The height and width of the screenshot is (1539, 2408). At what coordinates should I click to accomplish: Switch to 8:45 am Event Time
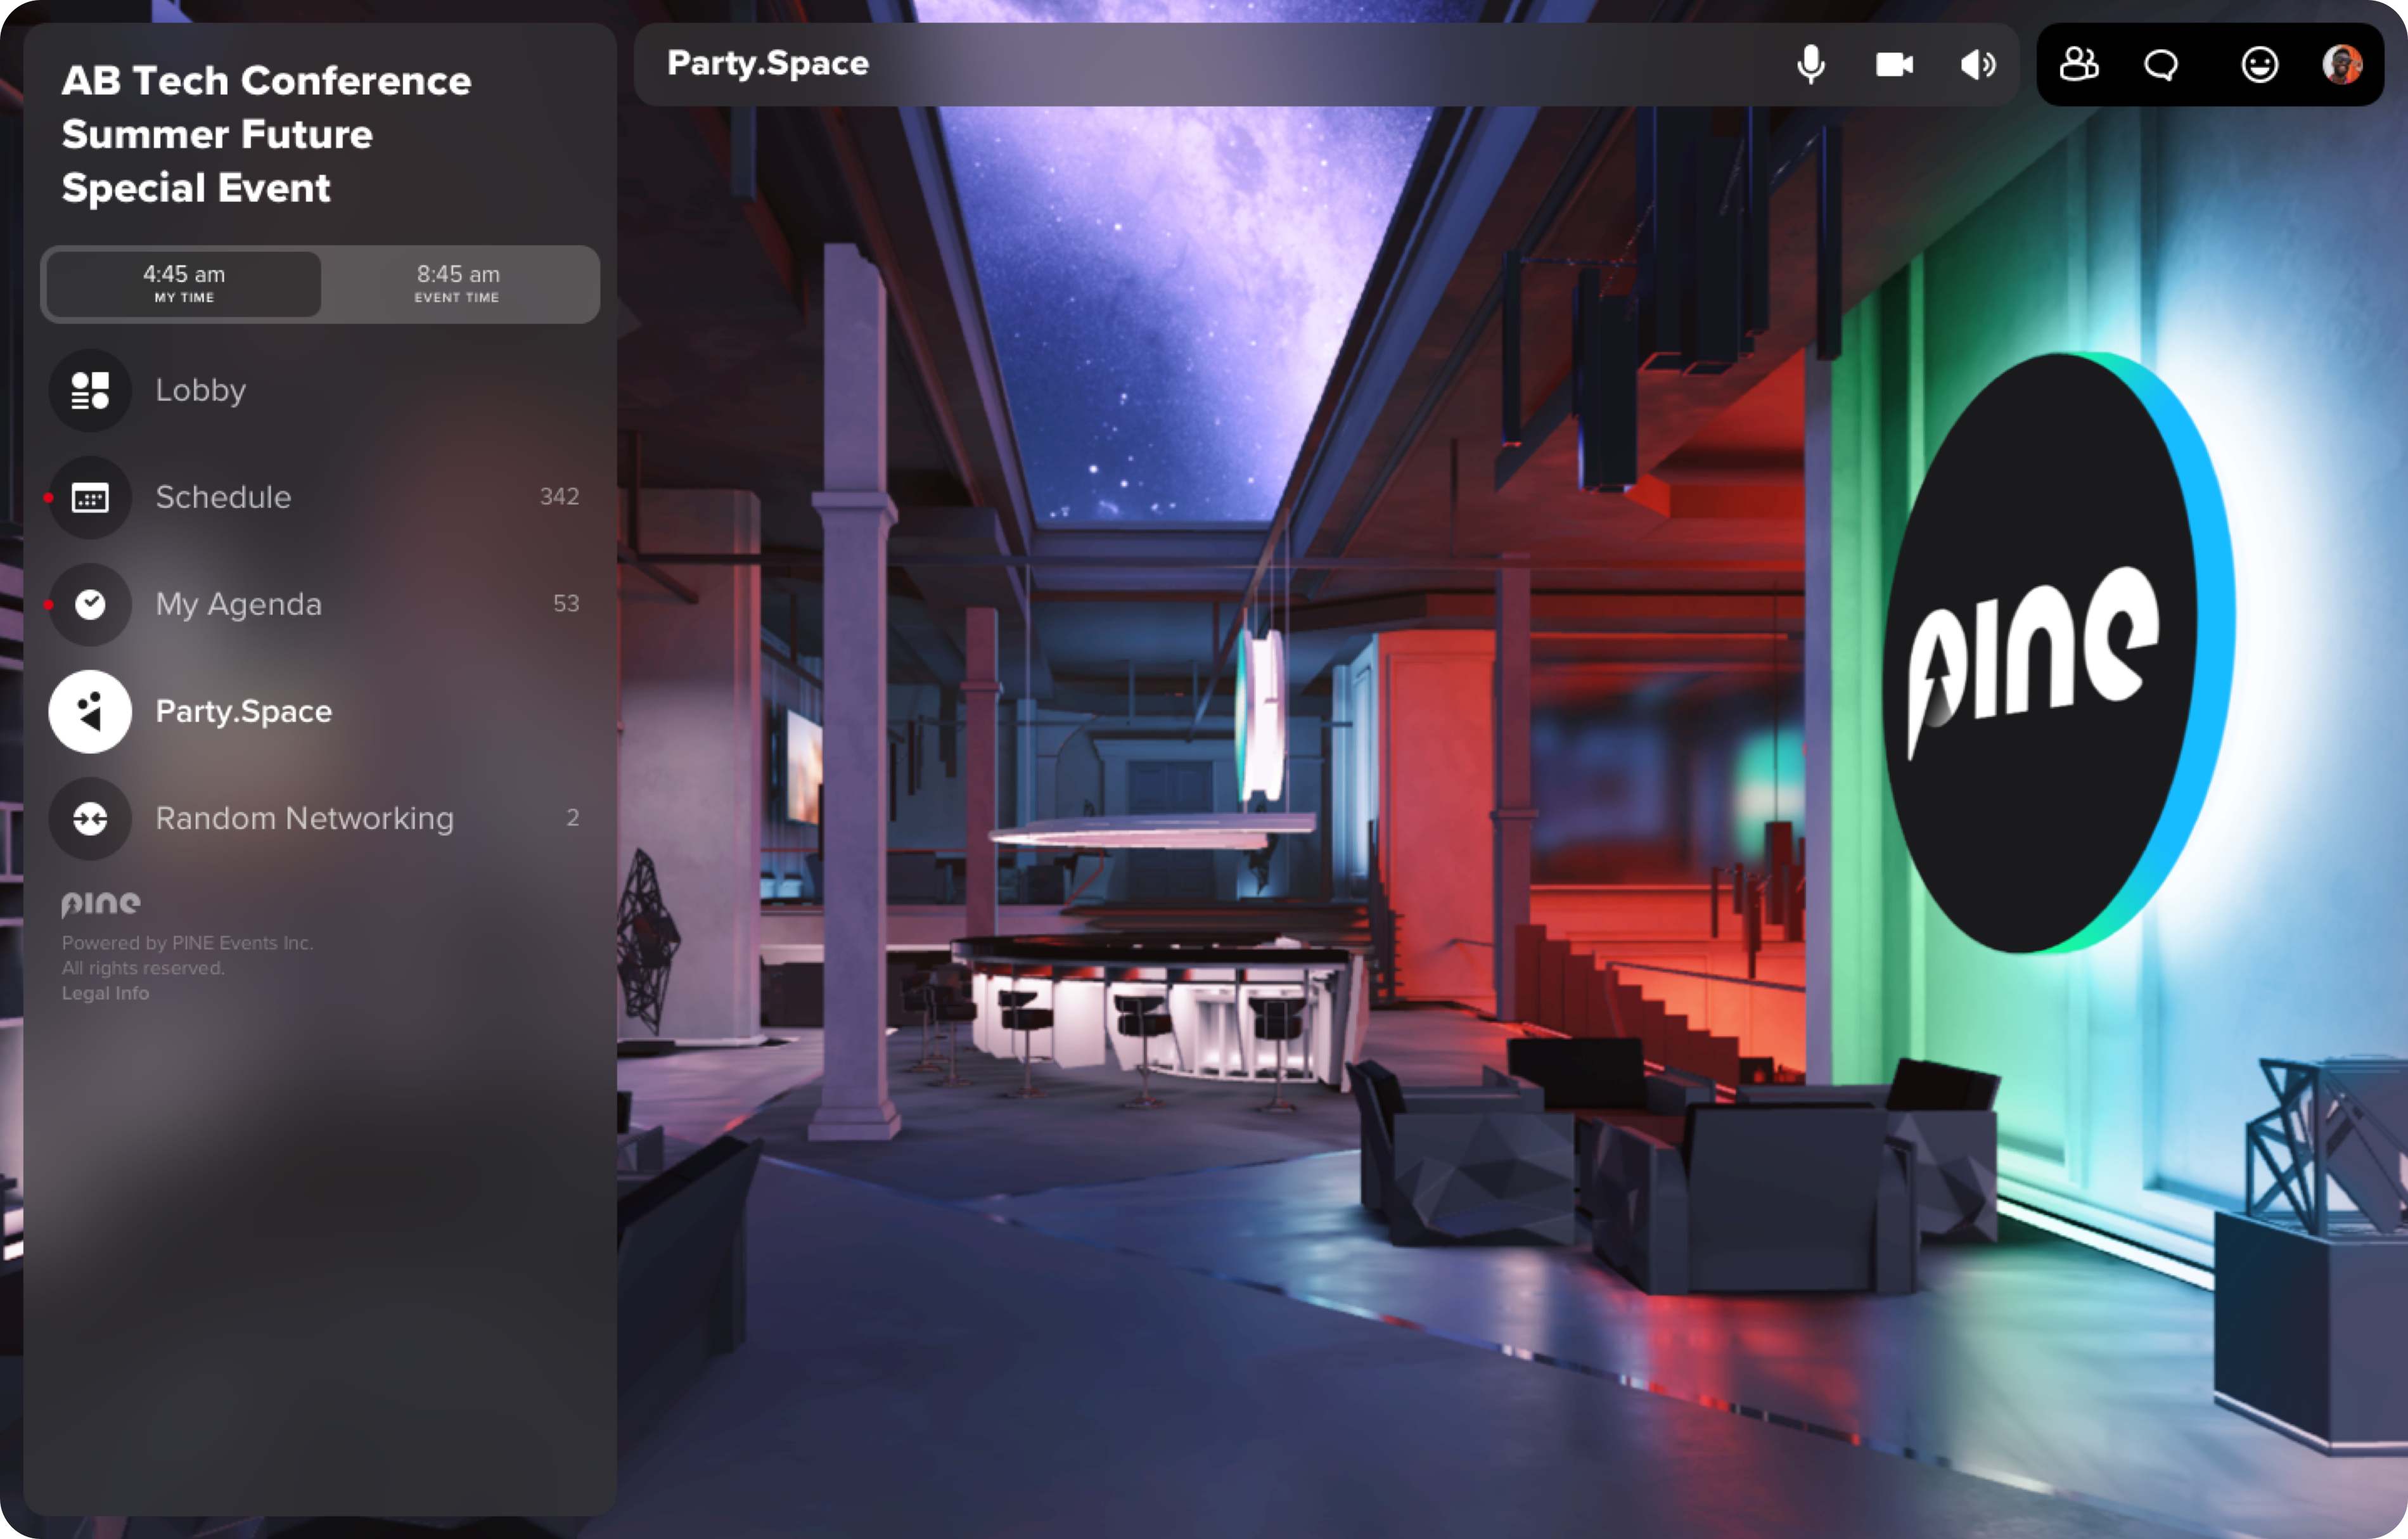click(458, 283)
